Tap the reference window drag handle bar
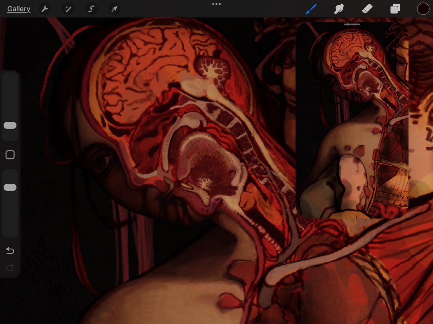 point(352,24)
